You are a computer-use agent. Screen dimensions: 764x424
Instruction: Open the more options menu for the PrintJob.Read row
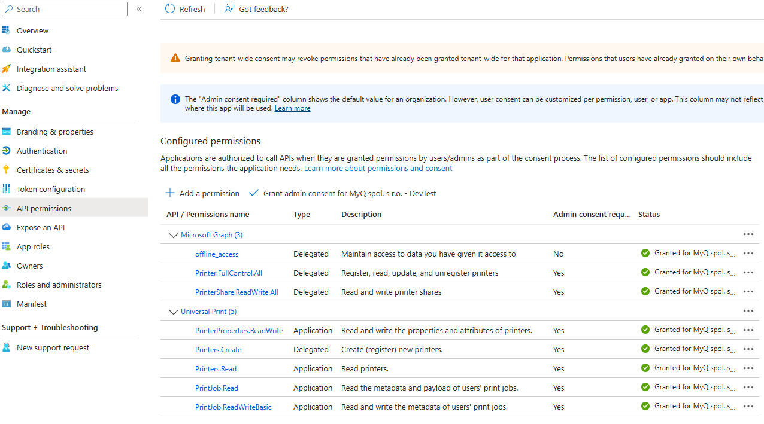[748, 388]
